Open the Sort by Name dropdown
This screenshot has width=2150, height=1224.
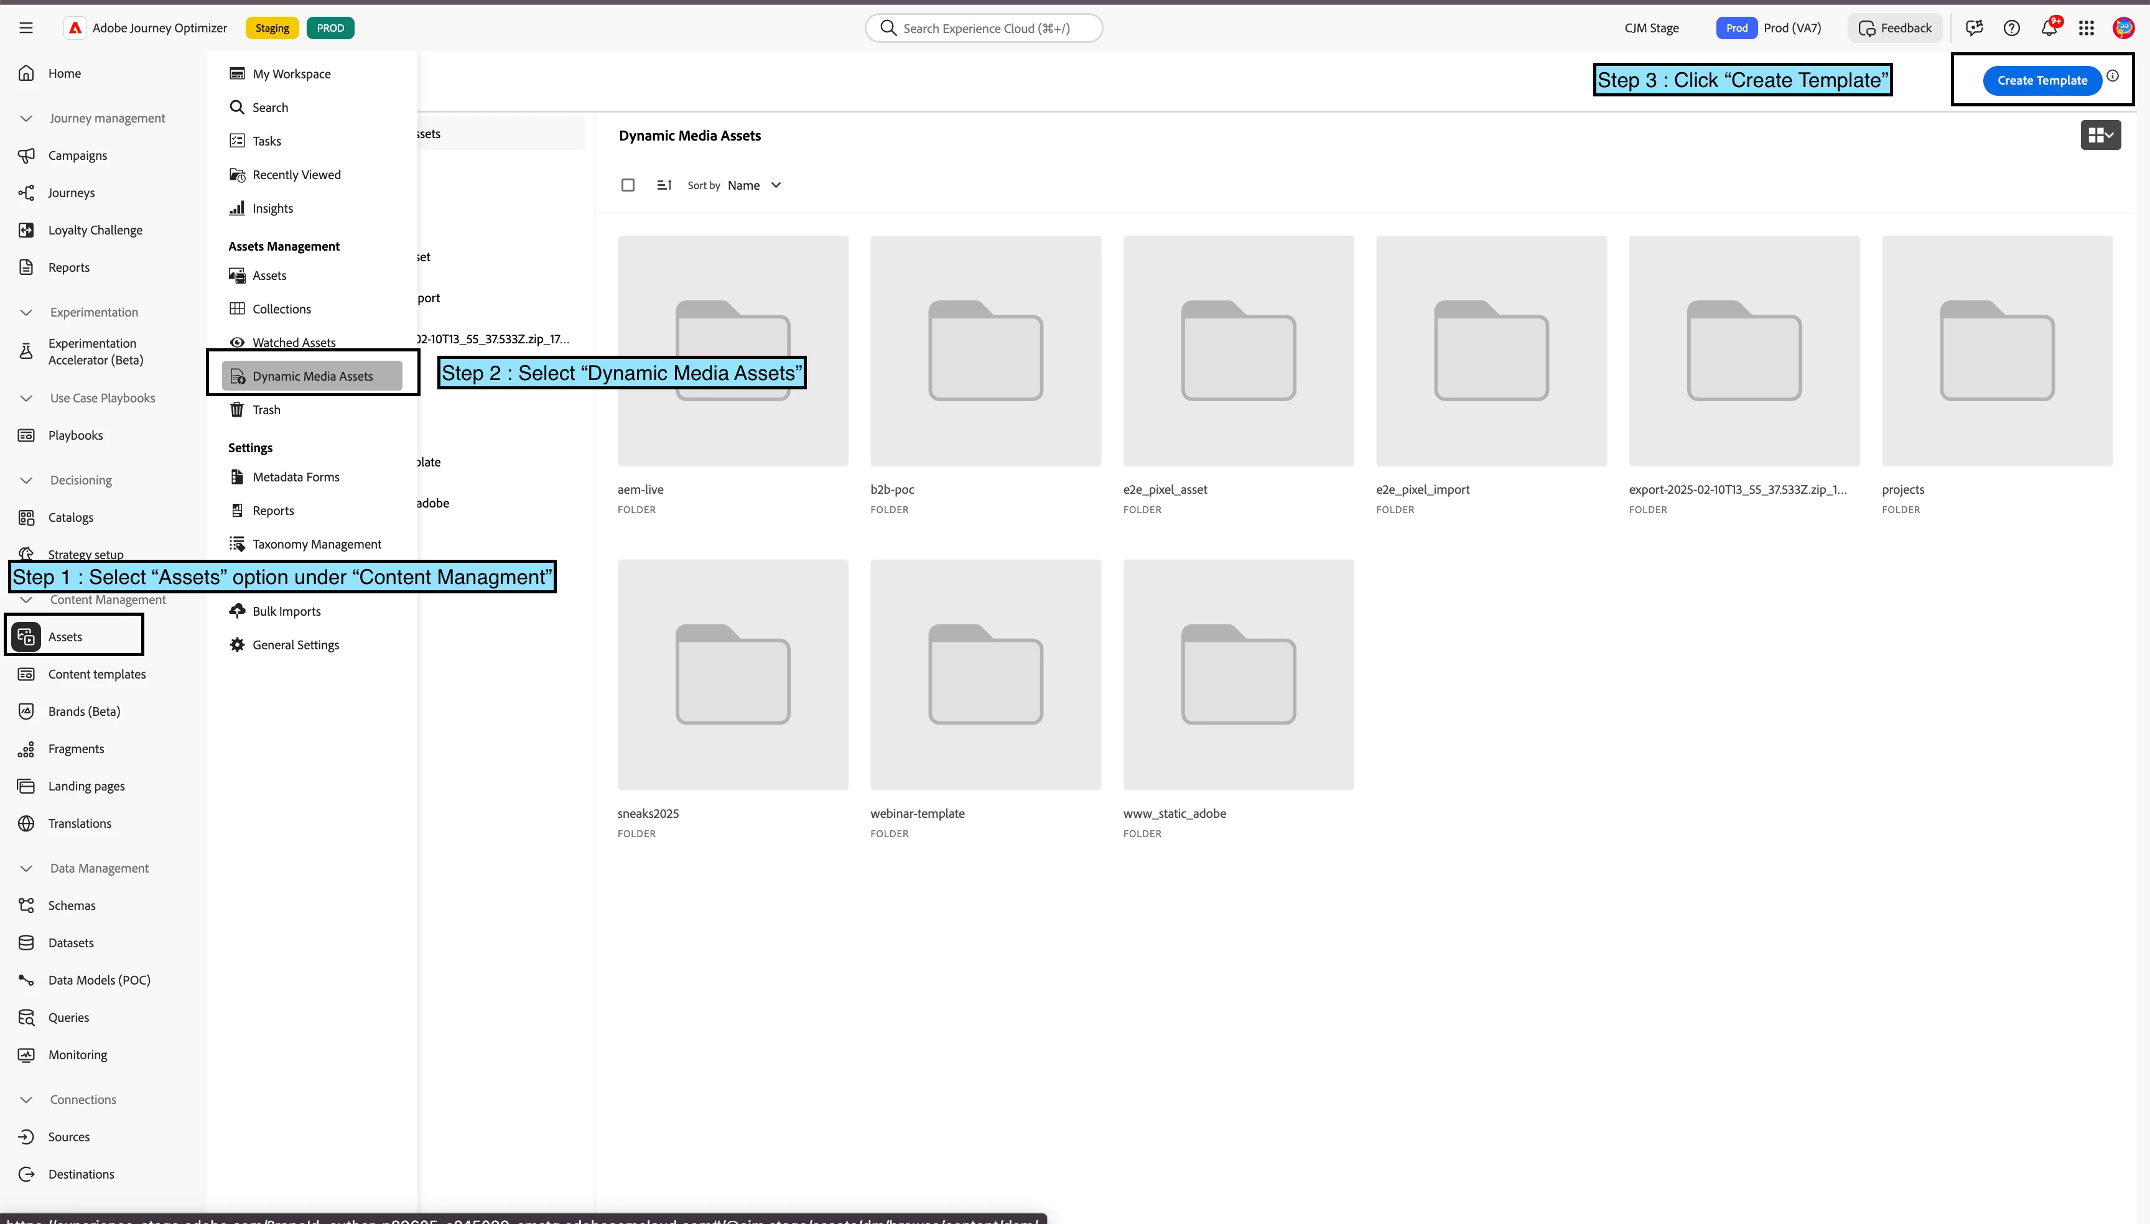[x=753, y=185]
